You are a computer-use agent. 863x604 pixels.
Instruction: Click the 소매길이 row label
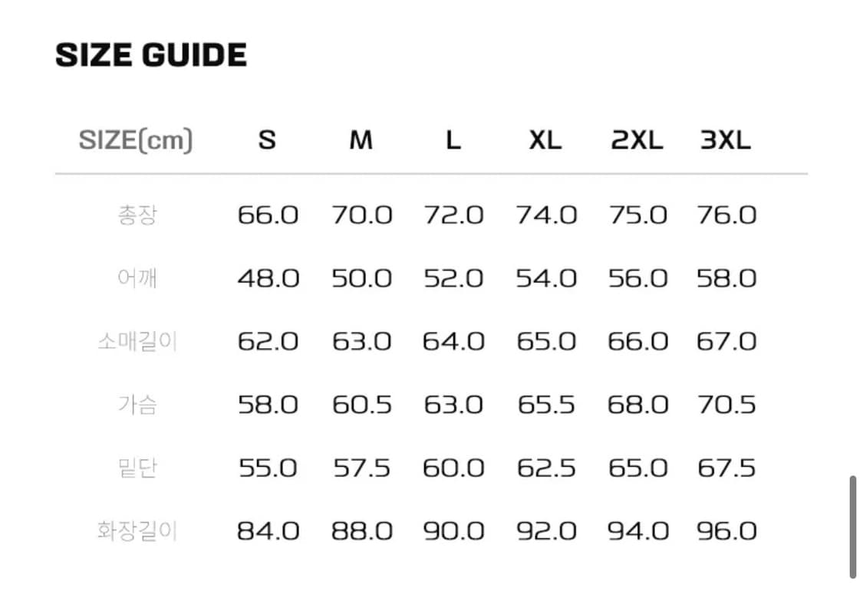137,341
